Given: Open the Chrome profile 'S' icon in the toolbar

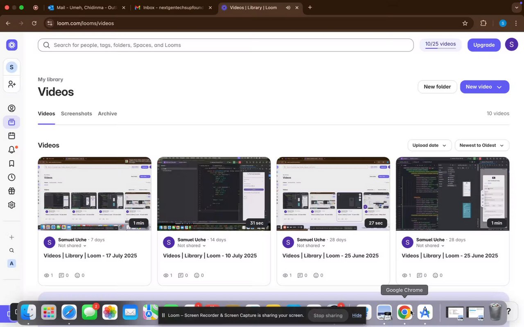Looking at the screenshot, I should click(503, 23).
